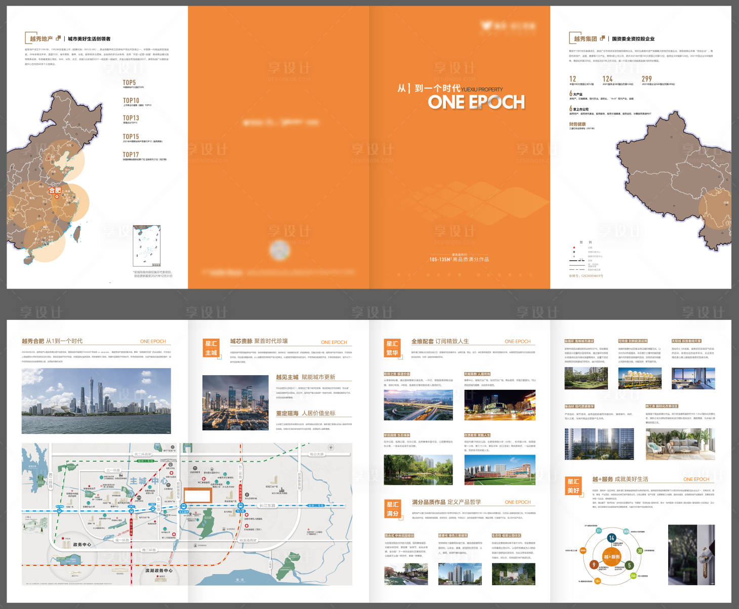The height and width of the screenshot is (609, 739).
Task: Select the TOP17 ranking label
Action: [131, 154]
